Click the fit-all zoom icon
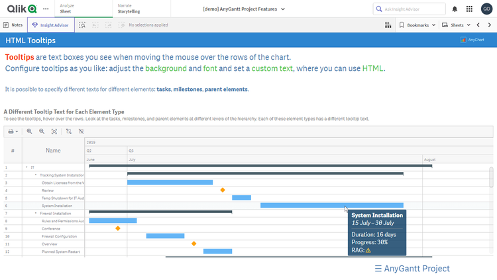Screen dimensions: 497x280 click(x=54, y=131)
